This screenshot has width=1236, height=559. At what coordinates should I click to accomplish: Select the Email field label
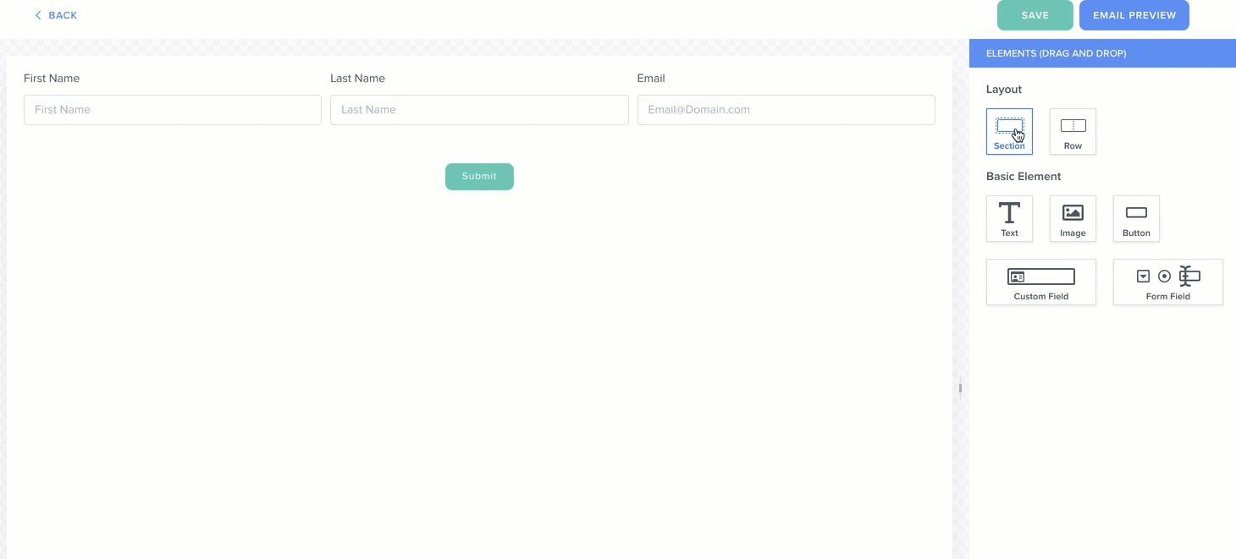click(651, 79)
